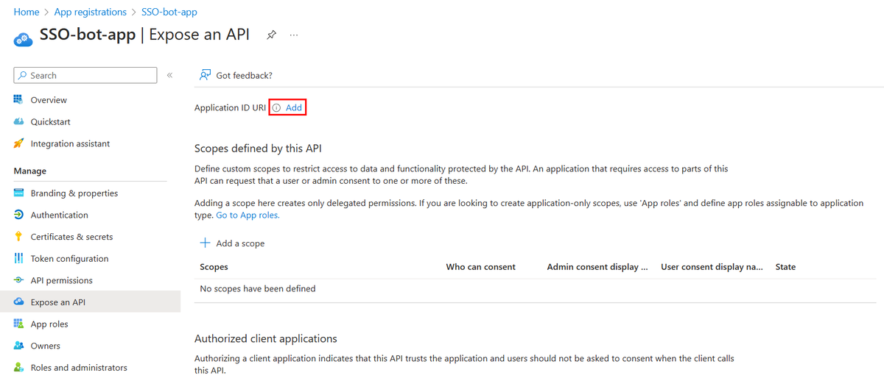Screen dimensions: 884x381
Task: Click Got feedback? button
Action: (x=236, y=75)
